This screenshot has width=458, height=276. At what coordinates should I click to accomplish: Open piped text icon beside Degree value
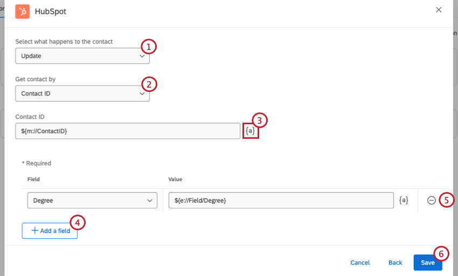point(404,200)
